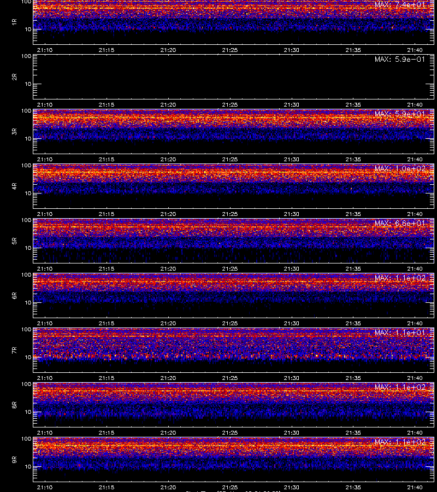Image resolution: width=437 pixels, height=492 pixels.
Task: Click the 21:10 tick below the 1R panel
Action: pyautogui.click(x=45, y=50)
